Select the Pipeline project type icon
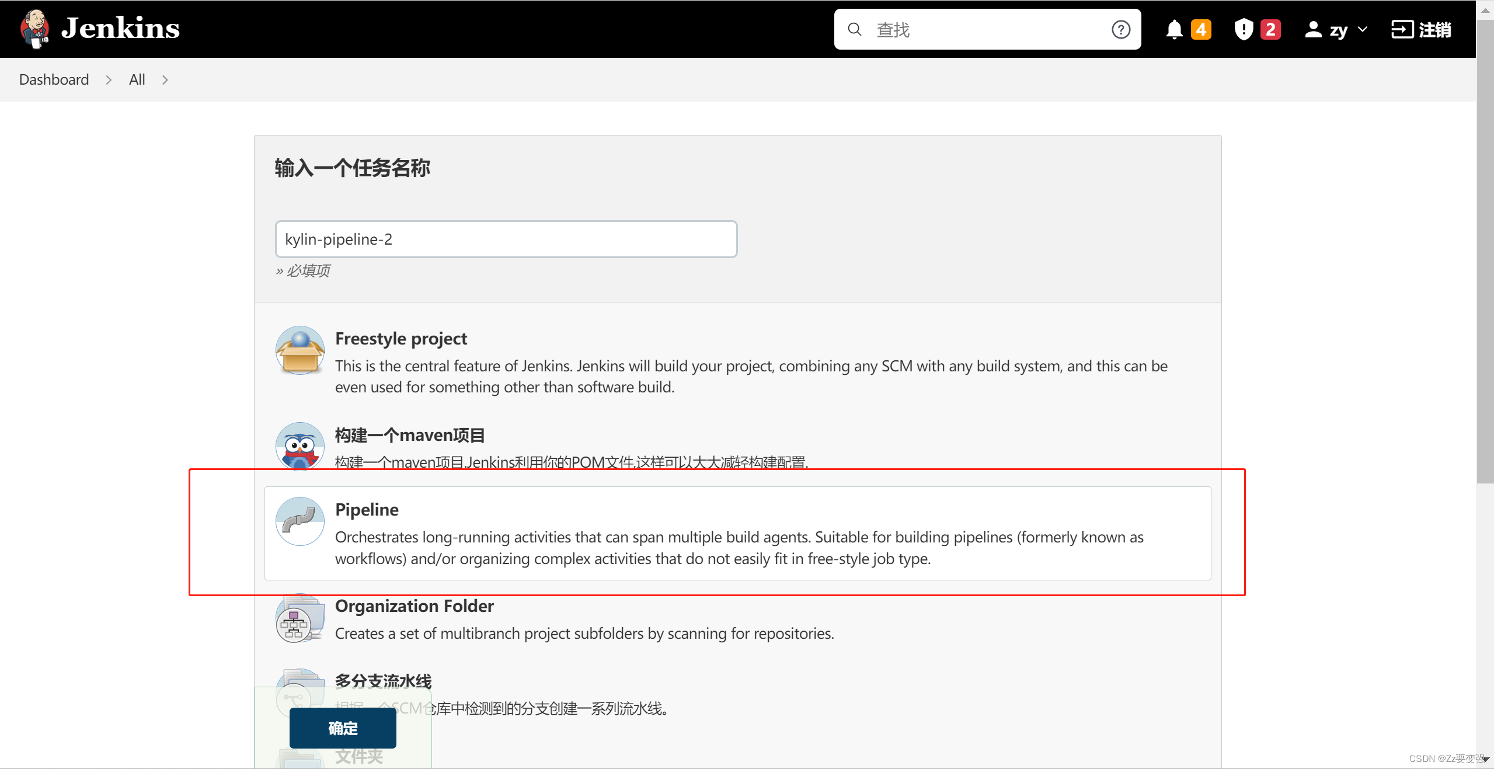The height and width of the screenshot is (769, 1494). (x=299, y=521)
